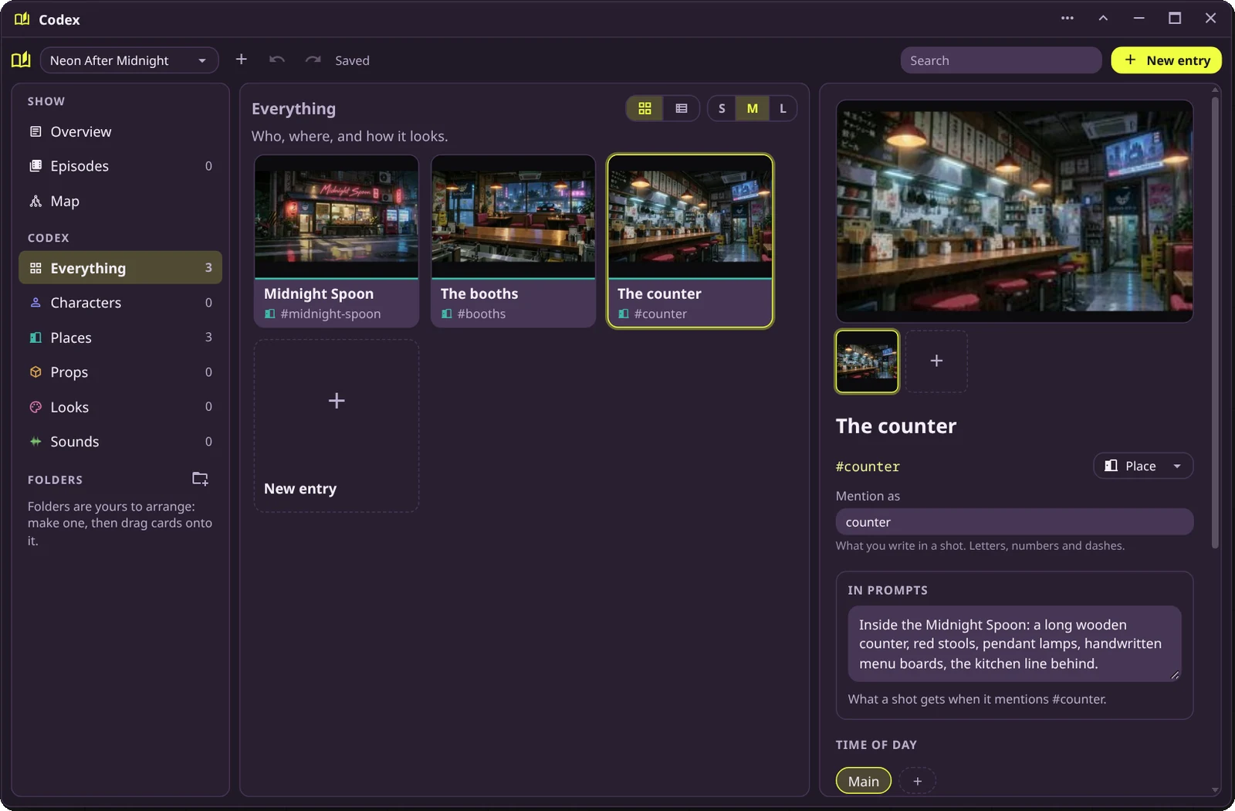Viewport: 1235px width, 811px height.
Task: Click the yellow New entry button
Action: [x=1166, y=60]
